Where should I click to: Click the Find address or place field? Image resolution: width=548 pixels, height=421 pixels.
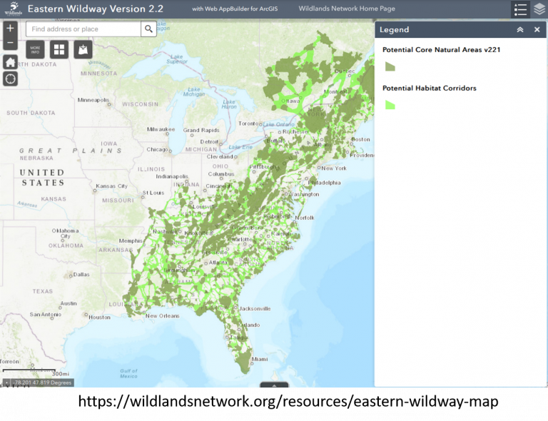click(83, 29)
